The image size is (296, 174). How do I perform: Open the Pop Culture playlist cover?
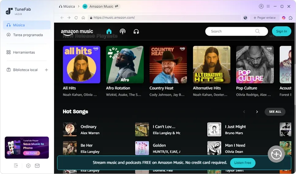point(255,65)
